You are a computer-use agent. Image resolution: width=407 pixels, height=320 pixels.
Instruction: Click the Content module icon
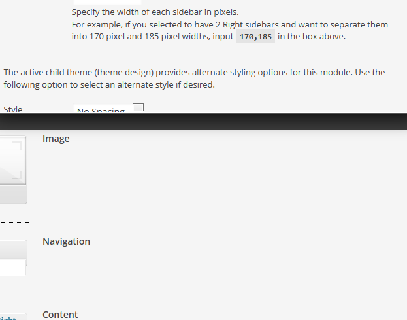pyautogui.click(x=13, y=317)
